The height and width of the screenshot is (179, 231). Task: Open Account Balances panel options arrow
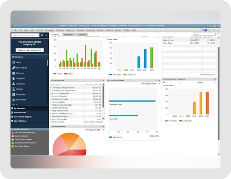tap(101, 80)
